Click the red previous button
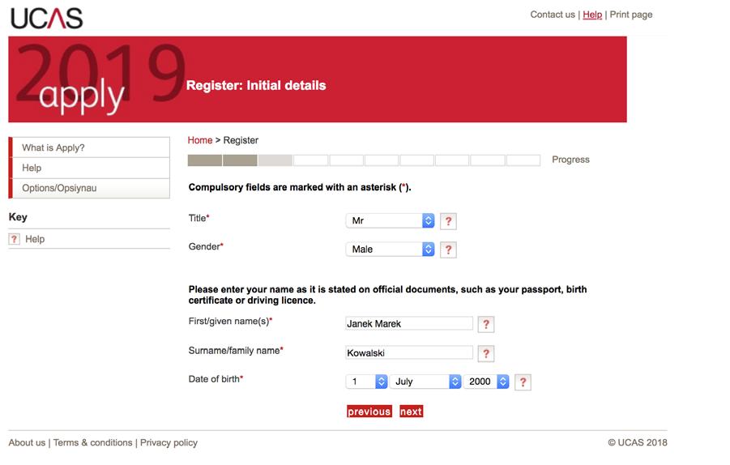 pos(369,412)
